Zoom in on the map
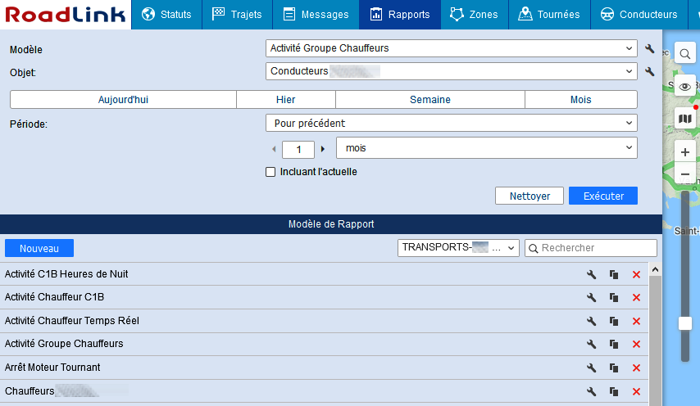Viewport: 700px width, 406px height. 685,152
